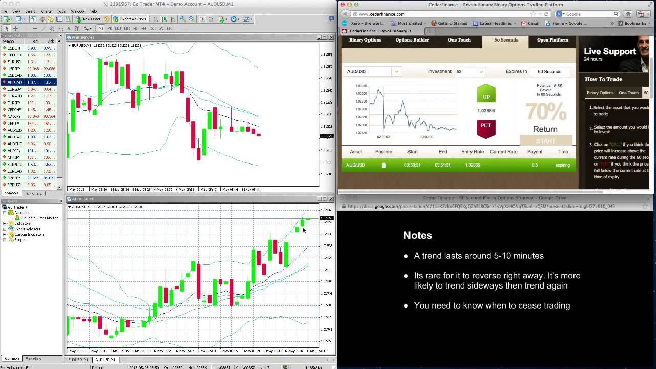656x369 pixels.
Task: Open the periodicity clock dropdown
Action: coord(235,19)
